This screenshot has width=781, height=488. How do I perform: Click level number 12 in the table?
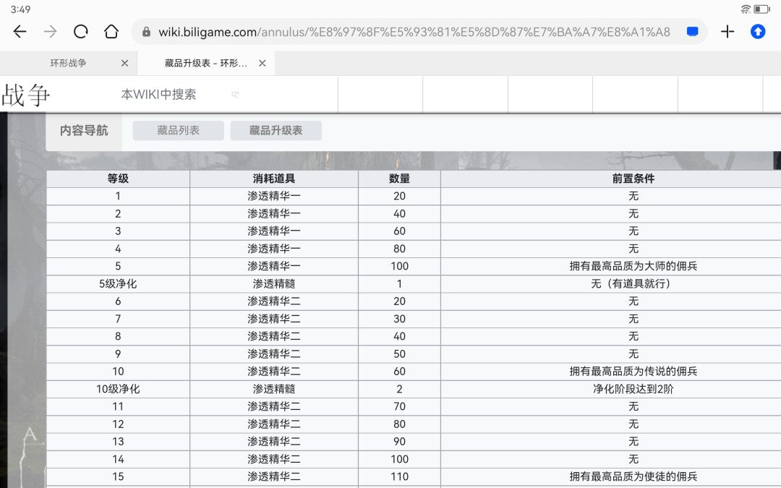click(118, 424)
